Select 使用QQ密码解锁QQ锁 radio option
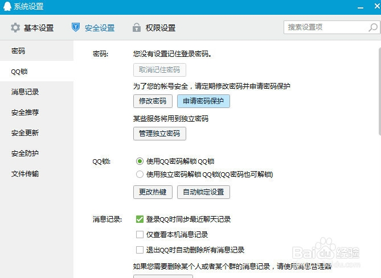 point(140,161)
